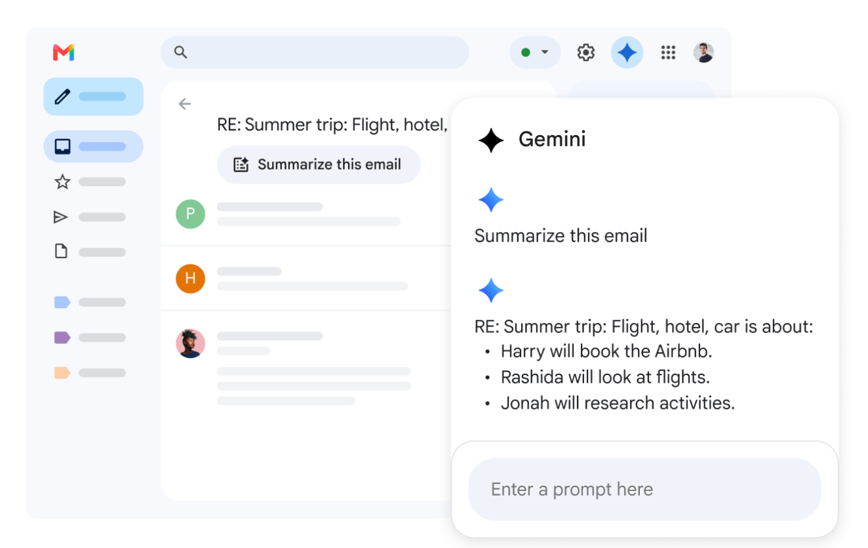Click inside the Gmail search bar
Viewport: 868px width, 548px height.
(315, 52)
